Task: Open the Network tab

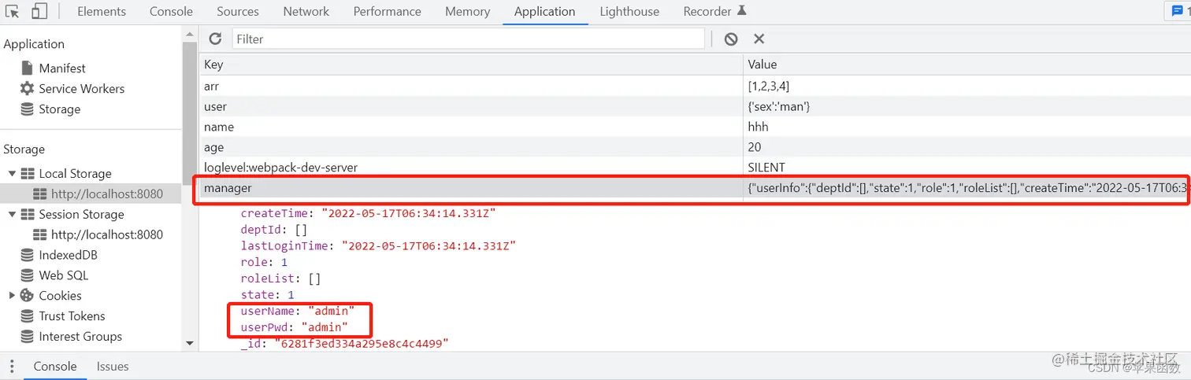Action: (x=306, y=11)
